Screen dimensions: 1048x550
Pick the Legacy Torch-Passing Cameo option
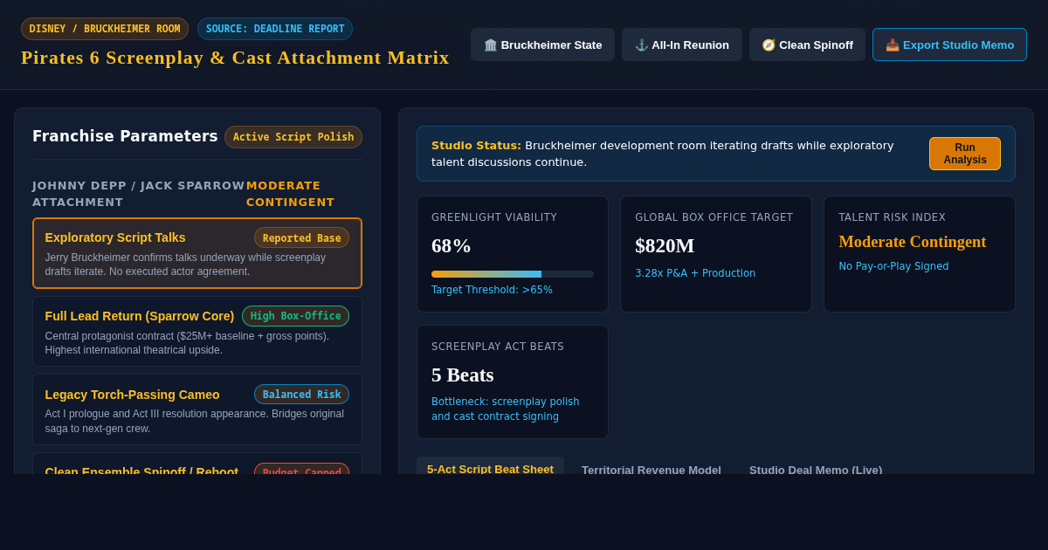click(x=197, y=409)
